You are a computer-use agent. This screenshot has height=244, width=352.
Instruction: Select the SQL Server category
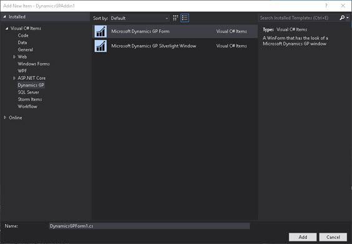pos(29,92)
